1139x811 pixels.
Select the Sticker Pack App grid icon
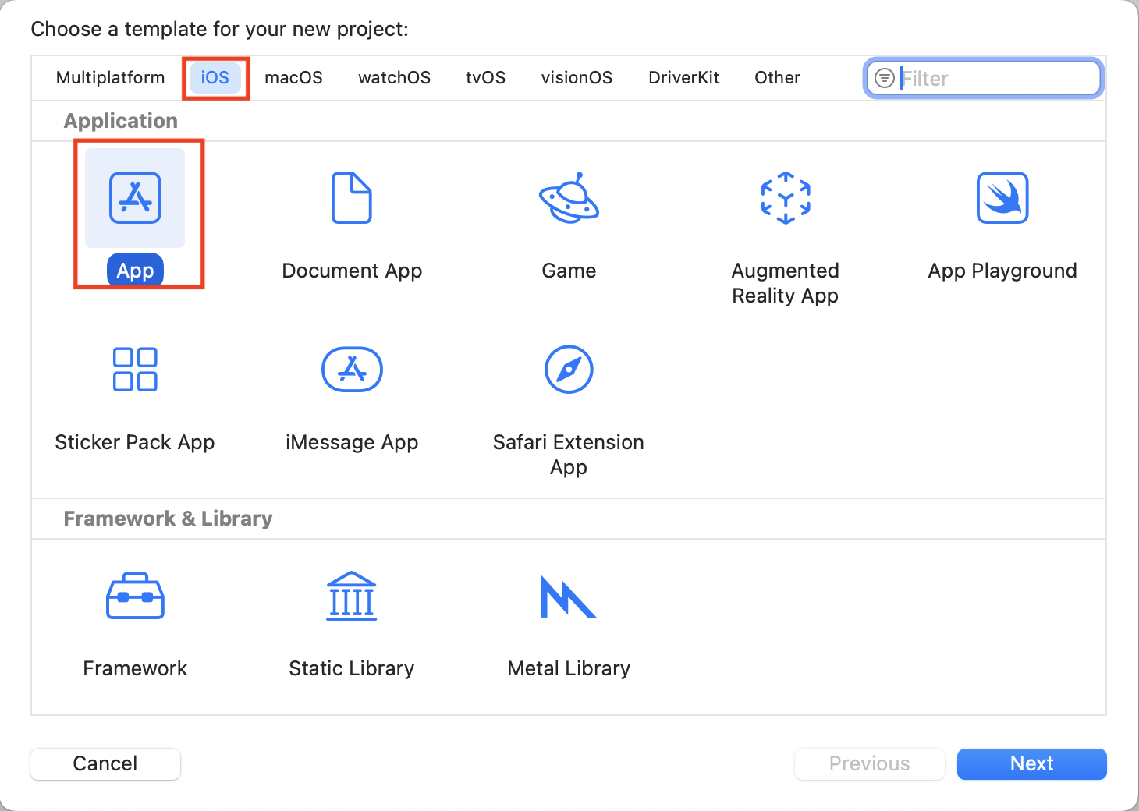135,370
